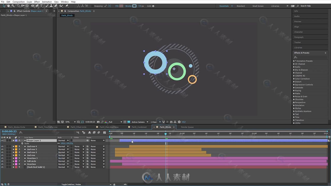The width and height of the screenshot is (331, 186).
Task: Collapse Shape Layer 1 properties
Action: click(13, 141)
